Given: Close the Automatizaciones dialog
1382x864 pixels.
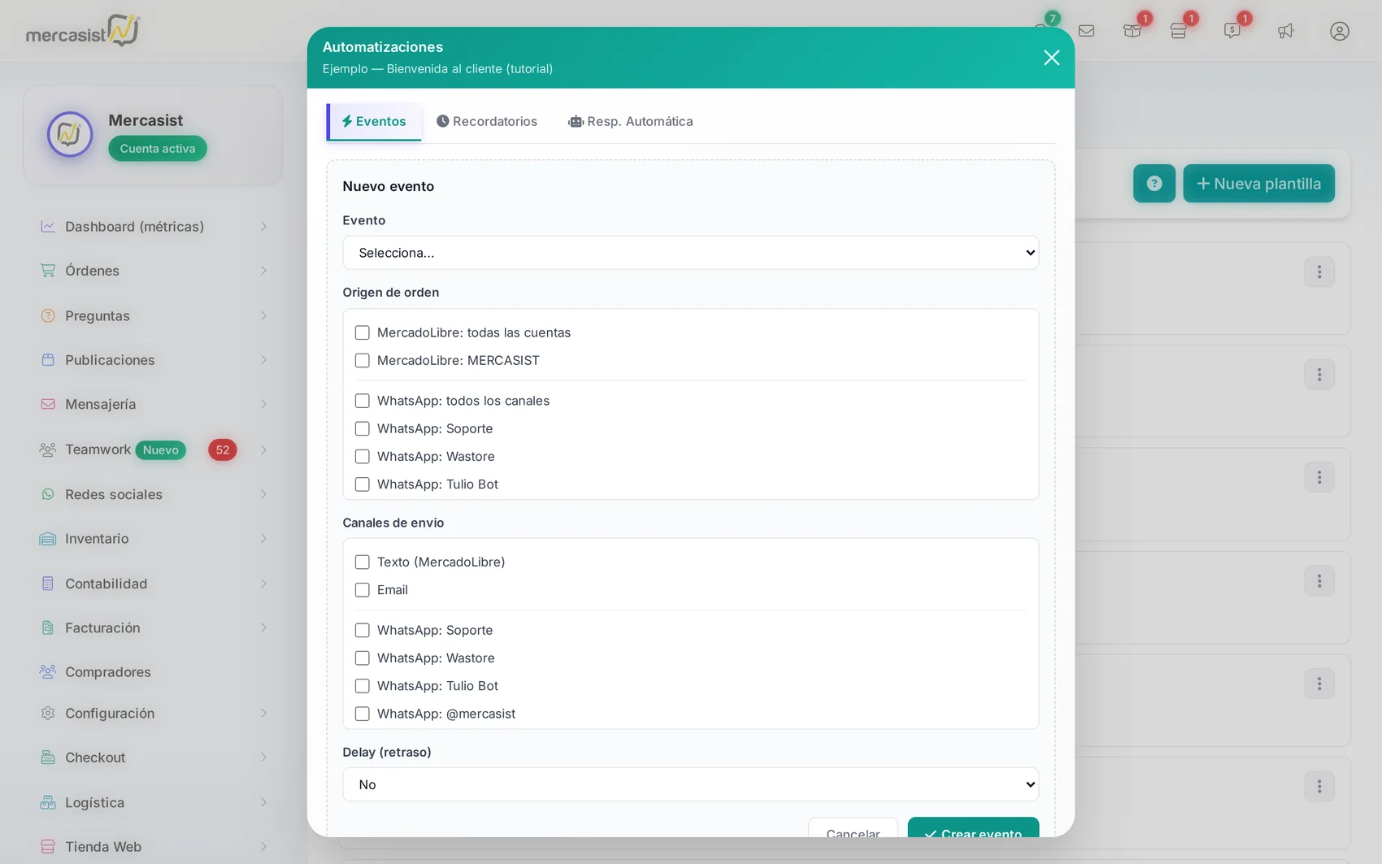Looking at the screenshot, I should click(x=1051, y=58).
